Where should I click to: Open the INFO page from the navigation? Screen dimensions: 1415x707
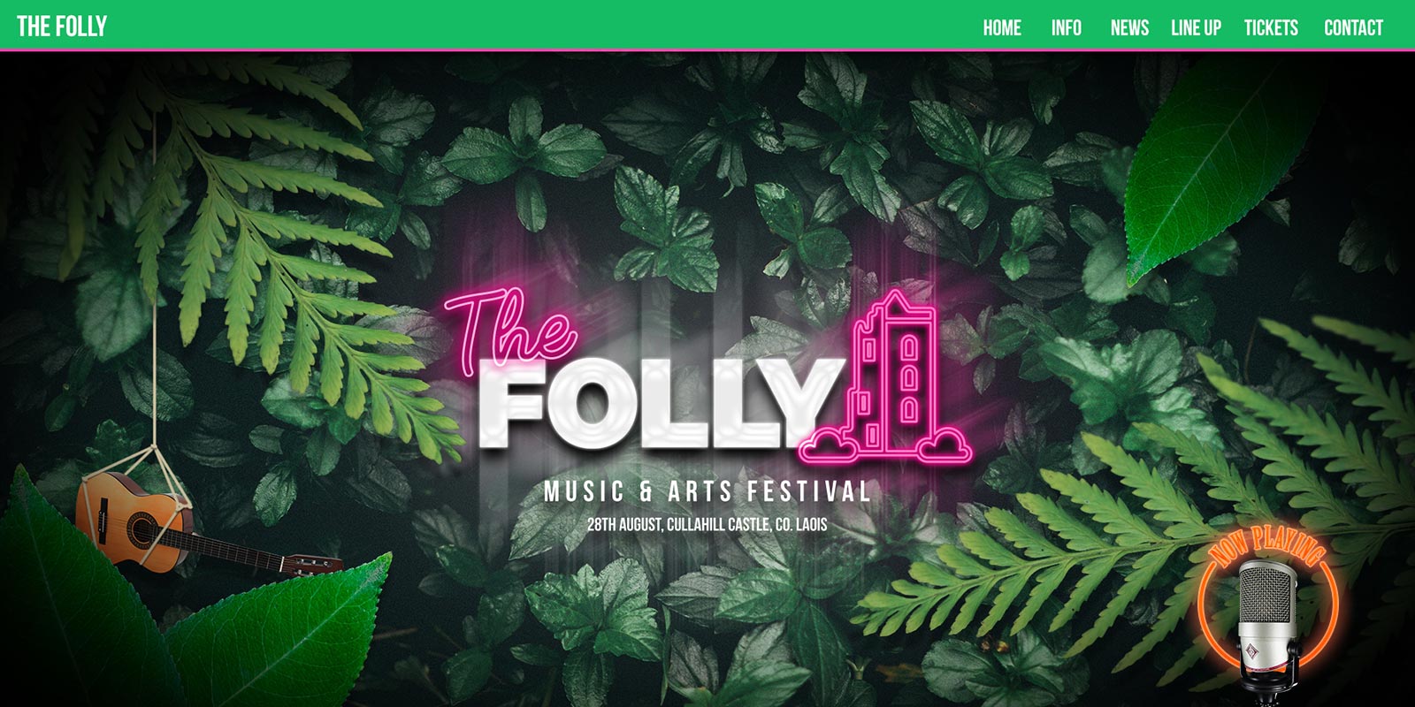1067,27
